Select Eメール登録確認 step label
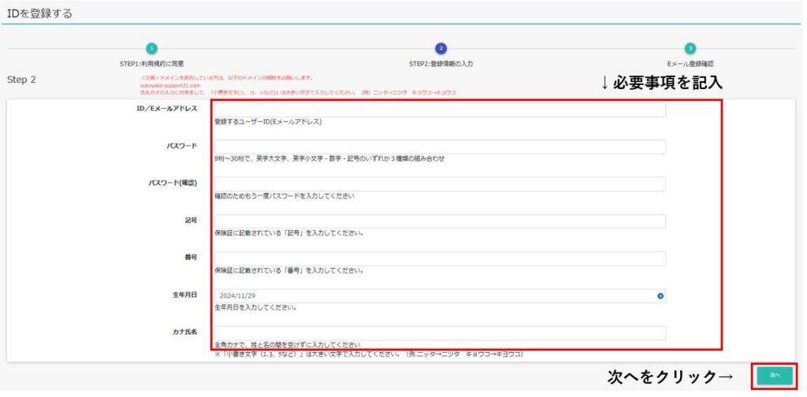The width and height of the screenshot is (807, 397). click(690, 65)
